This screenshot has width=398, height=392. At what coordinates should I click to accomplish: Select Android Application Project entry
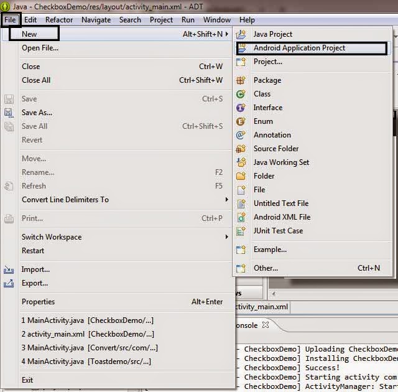point(312,48)
